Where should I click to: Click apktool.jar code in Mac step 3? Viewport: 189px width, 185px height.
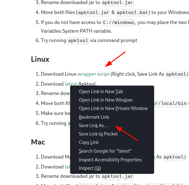pyautogui.click(x=118, y=177)
